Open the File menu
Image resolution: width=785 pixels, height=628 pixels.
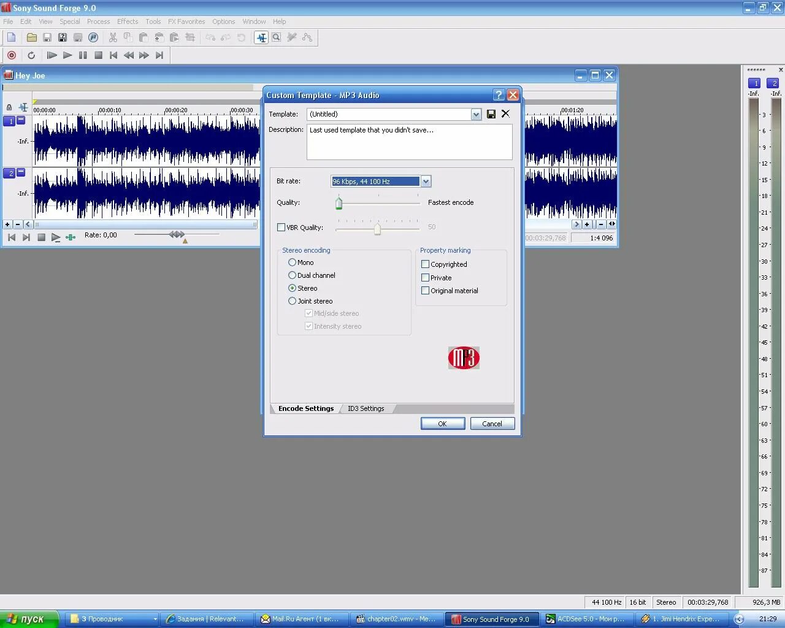tap(8, 21)
